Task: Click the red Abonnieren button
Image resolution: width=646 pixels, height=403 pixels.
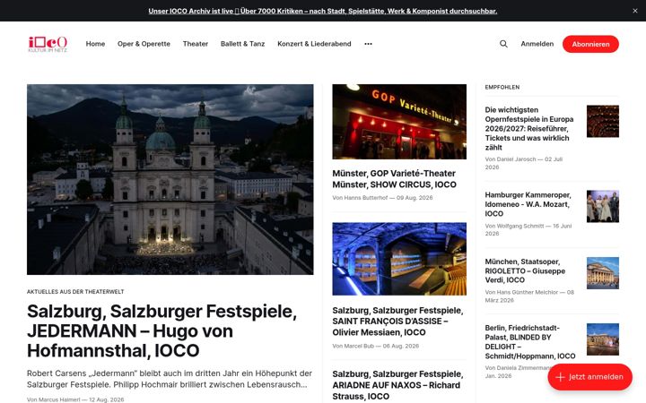Action: point(590,44)
